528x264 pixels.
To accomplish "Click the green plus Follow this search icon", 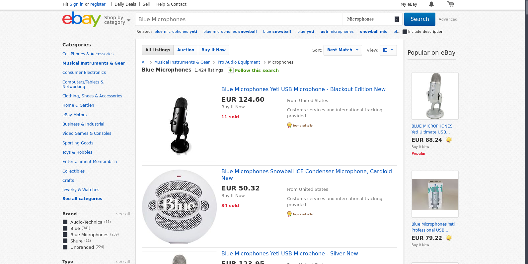I will click(x=231, y=70).
